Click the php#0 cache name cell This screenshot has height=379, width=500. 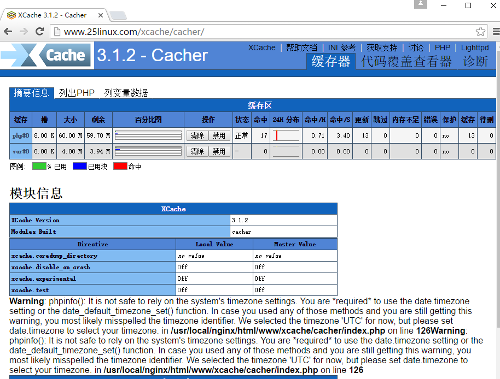tap(21, 135)
